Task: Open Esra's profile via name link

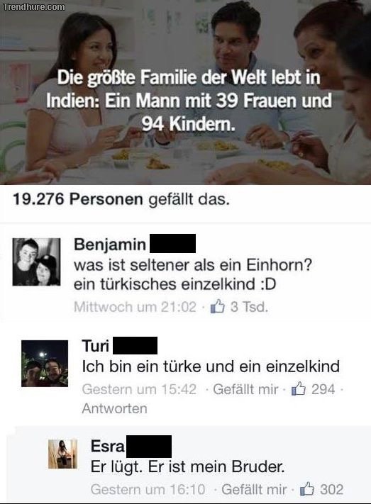Action: point(108,446)
